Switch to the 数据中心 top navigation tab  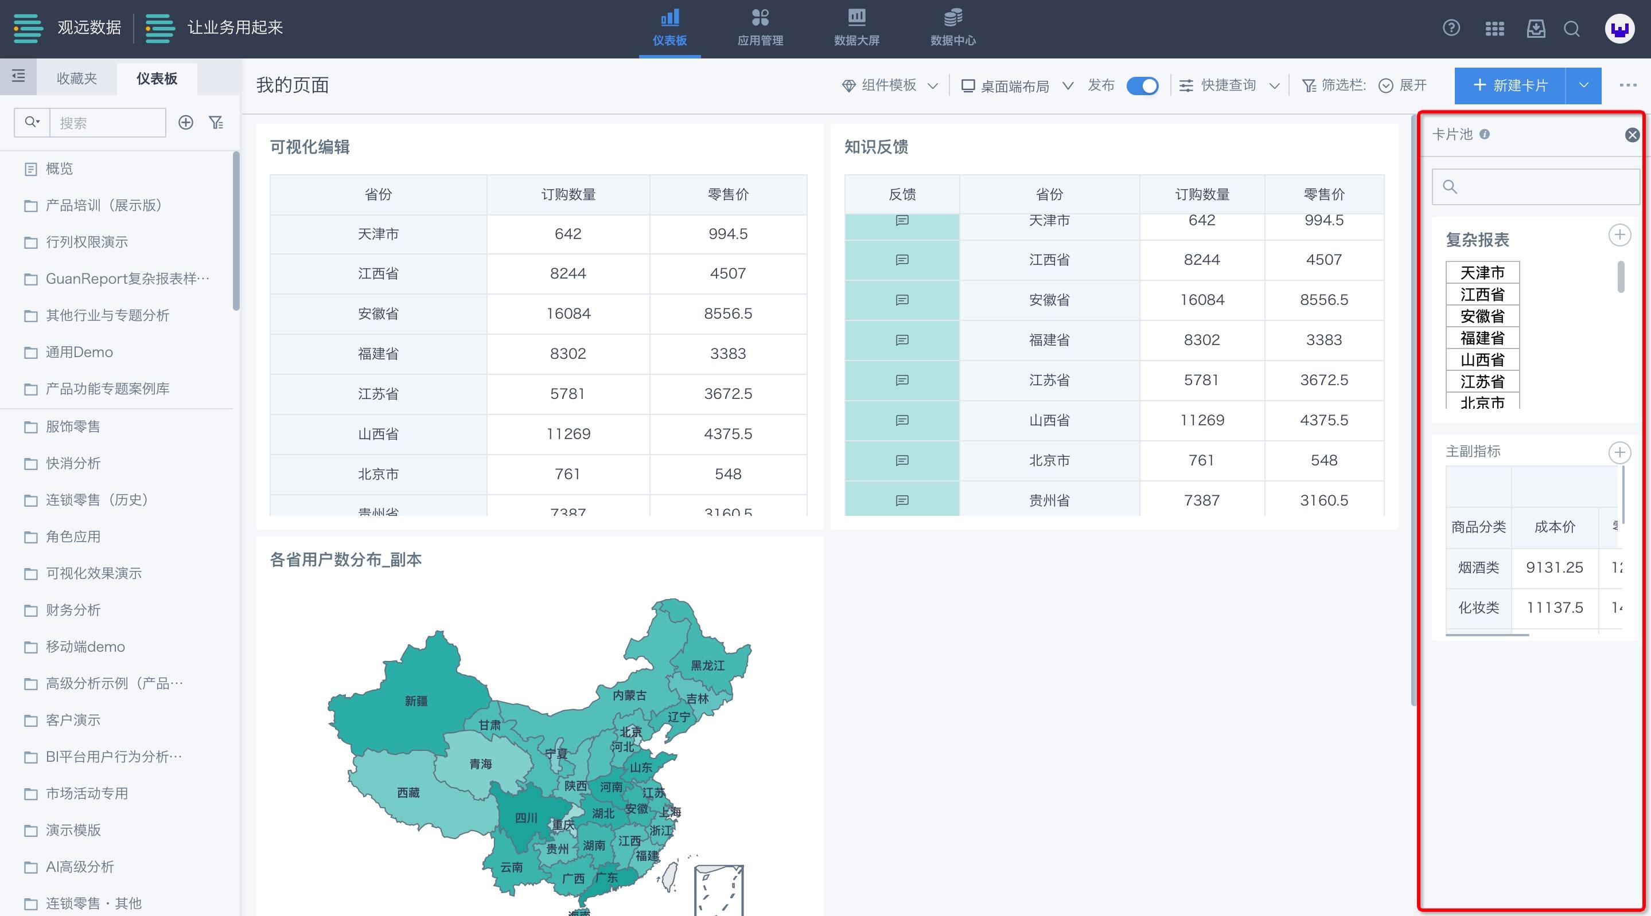click(953, 29)
